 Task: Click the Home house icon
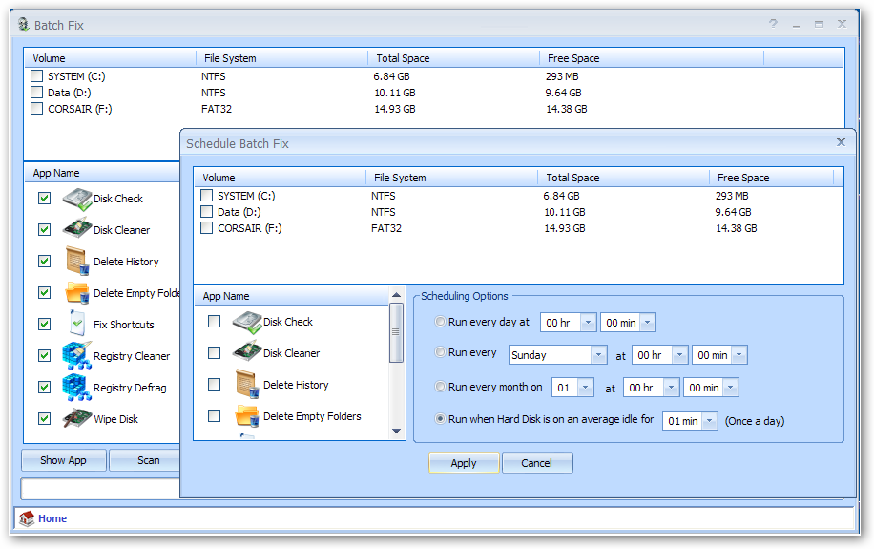tap(26, 518)
